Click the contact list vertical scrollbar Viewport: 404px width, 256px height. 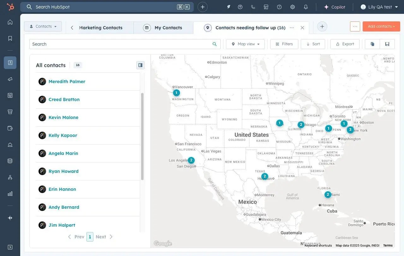coord(142,136)
